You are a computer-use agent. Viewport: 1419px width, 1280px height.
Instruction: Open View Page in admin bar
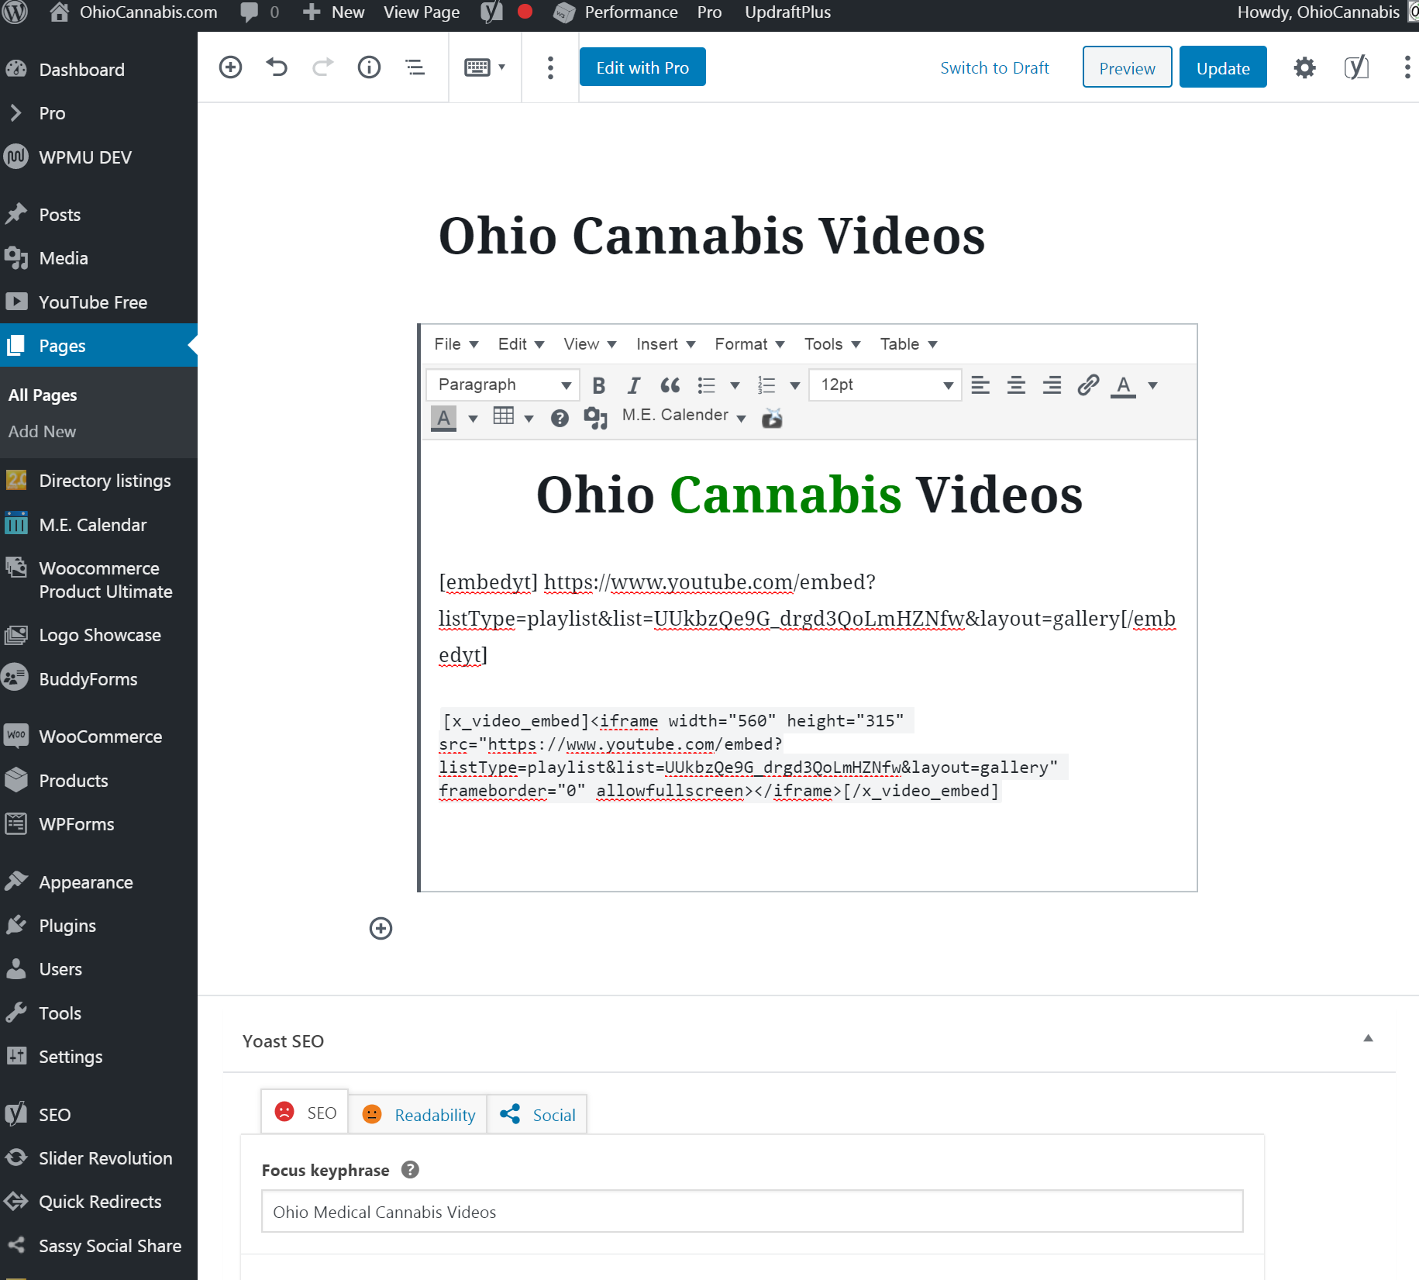coord(422,12)
